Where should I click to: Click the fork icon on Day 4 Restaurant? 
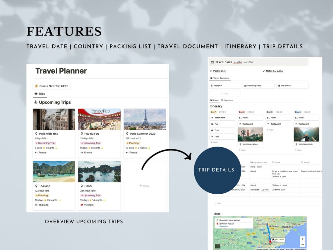pos(296,124)
